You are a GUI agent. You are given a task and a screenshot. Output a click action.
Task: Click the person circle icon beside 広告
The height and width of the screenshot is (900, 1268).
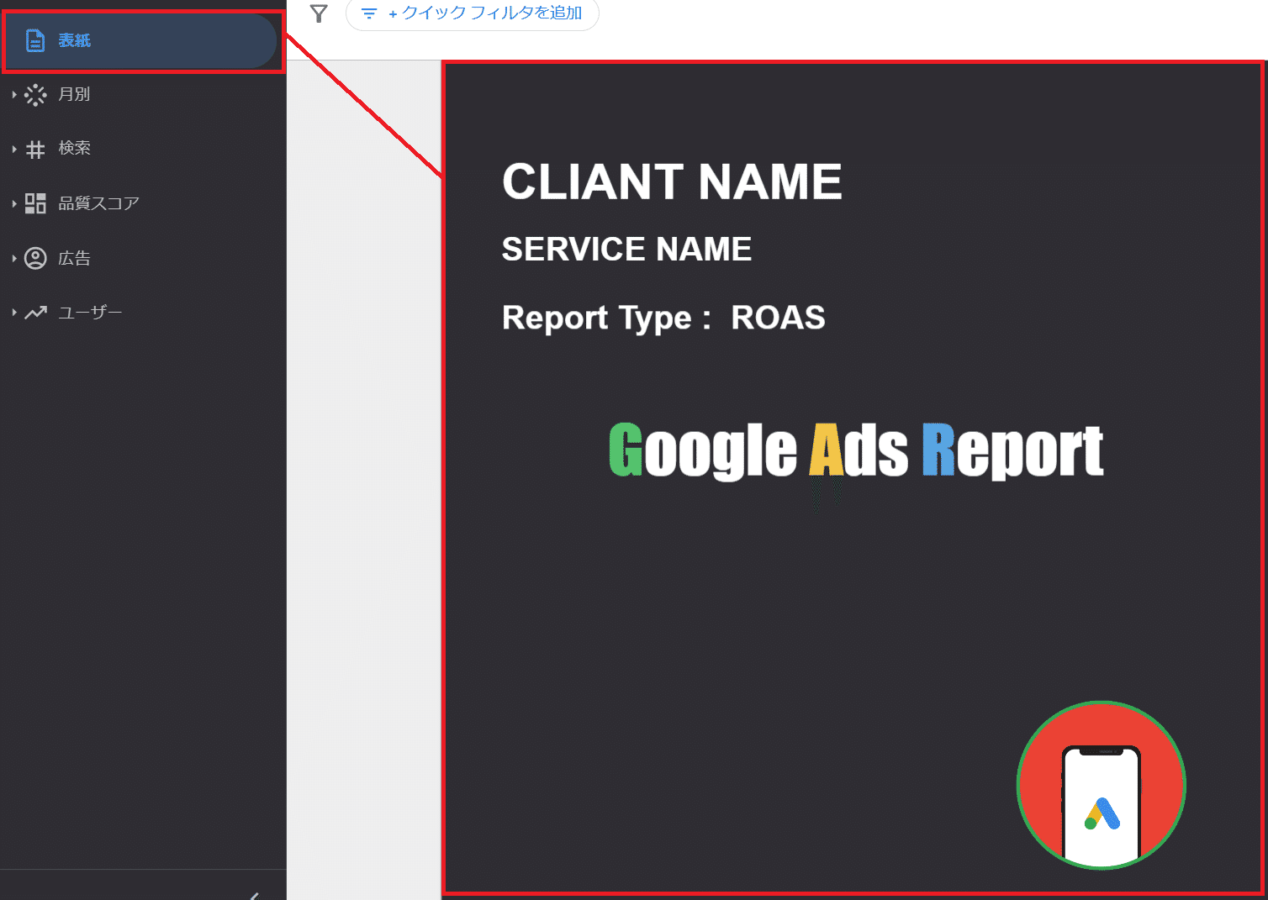35,258
